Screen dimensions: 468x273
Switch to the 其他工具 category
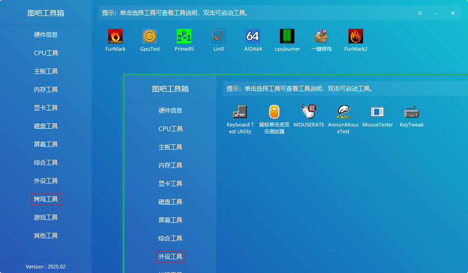46,236
